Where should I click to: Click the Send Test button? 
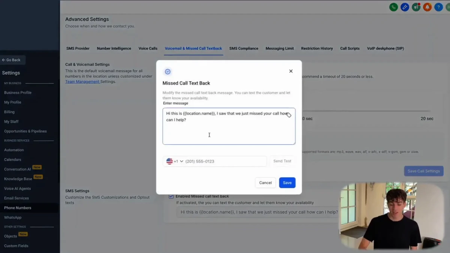click(282, 161)
